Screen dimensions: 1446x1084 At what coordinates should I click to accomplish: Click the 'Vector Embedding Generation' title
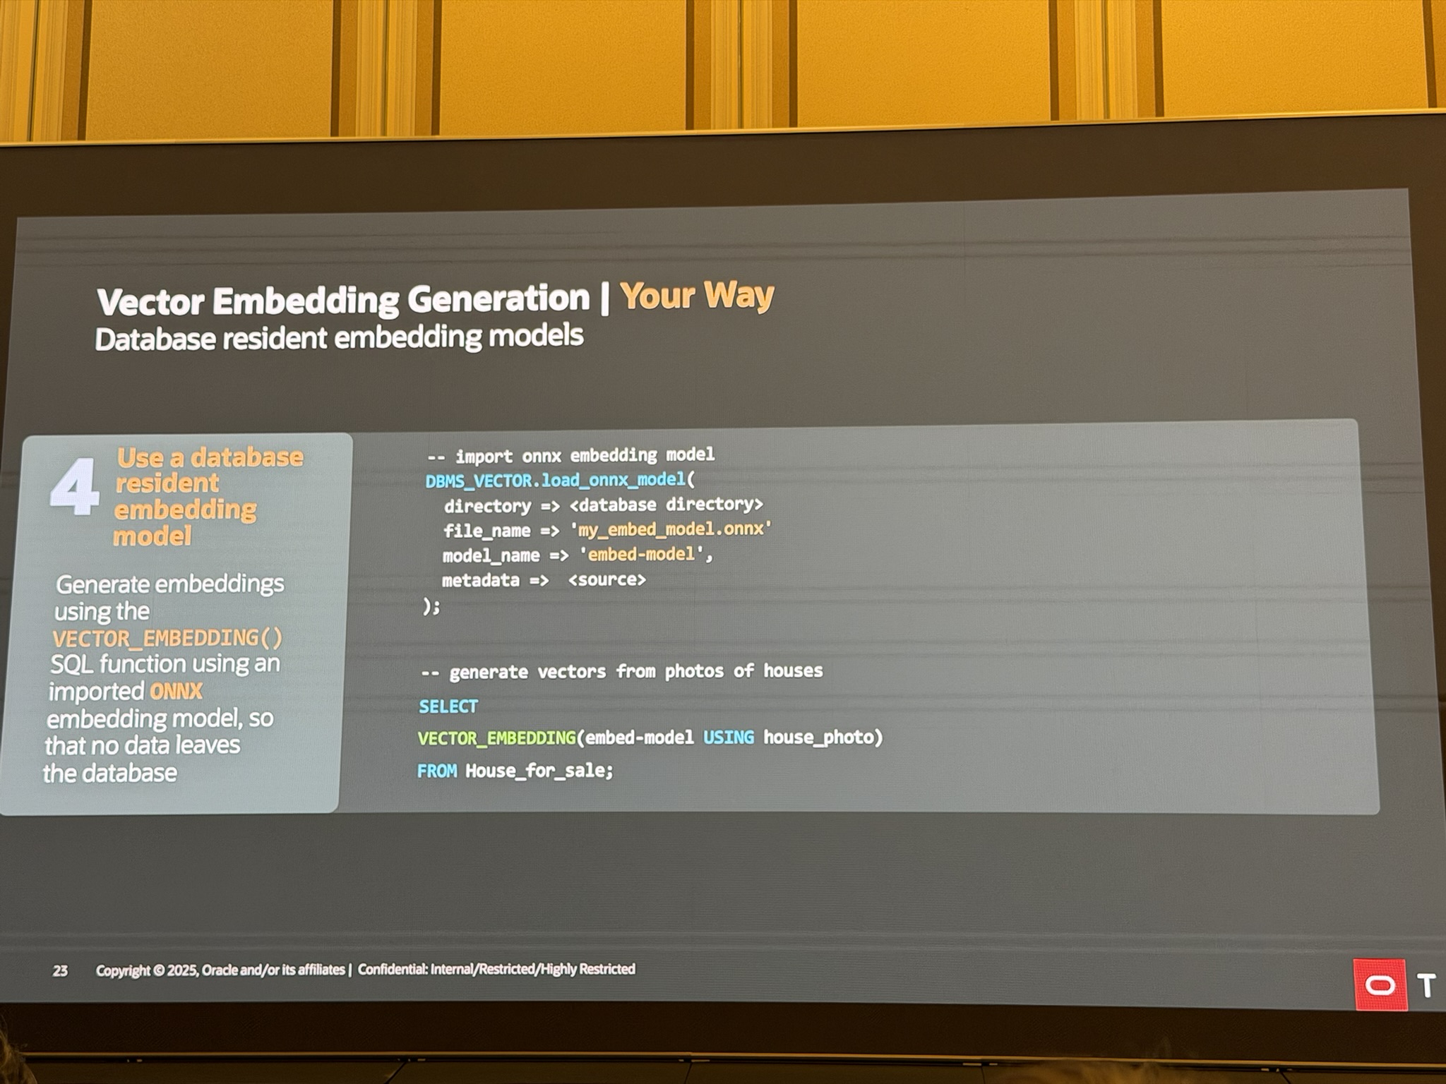click(x=343, y=300)
